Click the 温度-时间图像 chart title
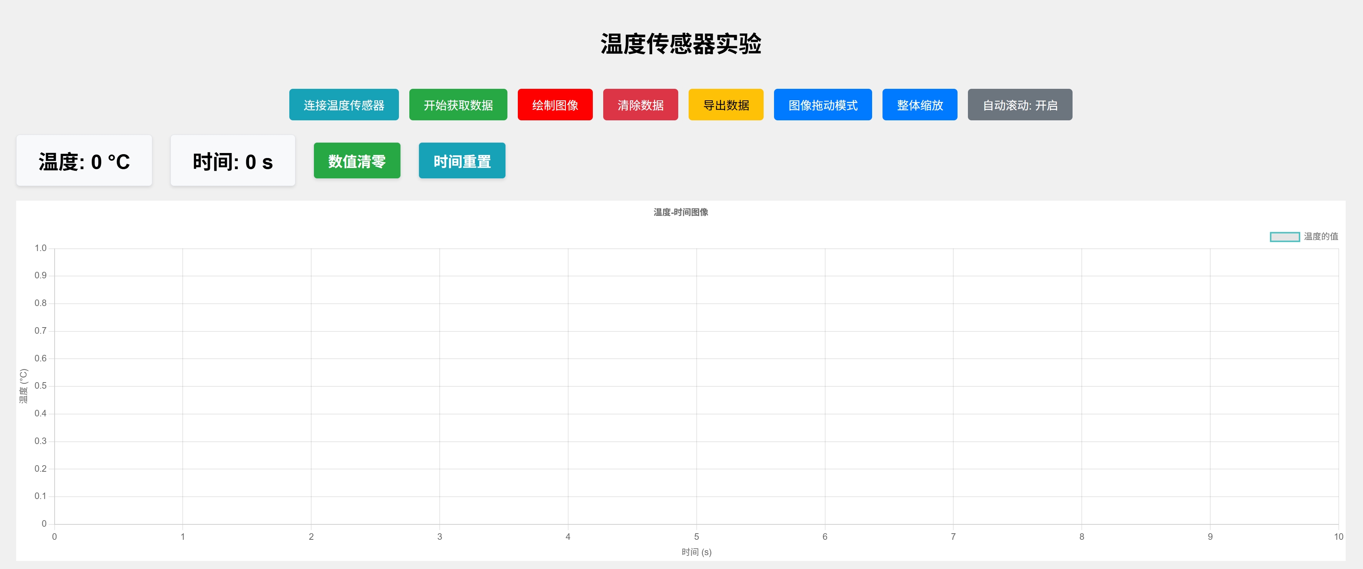The image size is (1363, 569). pos(682,212)
